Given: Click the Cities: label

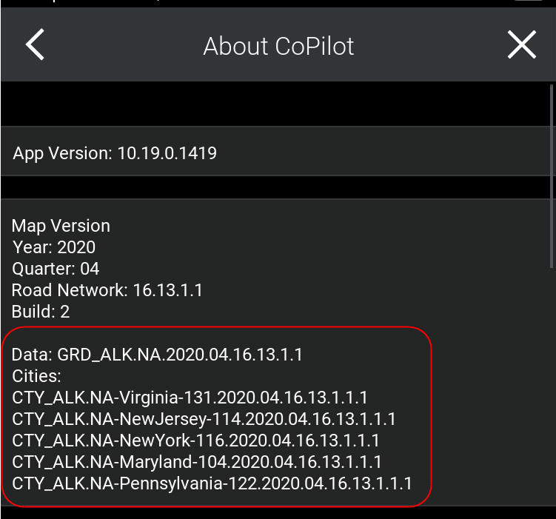Looking at the screenshot, I should pos(36,376).
